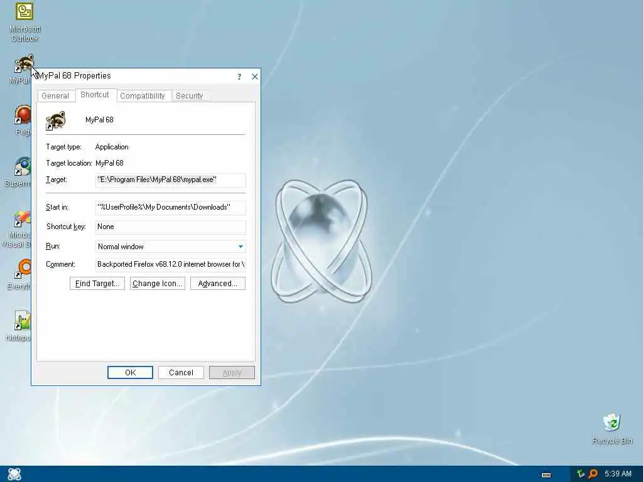
Task: Select the red ball desktop shortcut icon
Action: pyautogui.click(x=23, y=115)
